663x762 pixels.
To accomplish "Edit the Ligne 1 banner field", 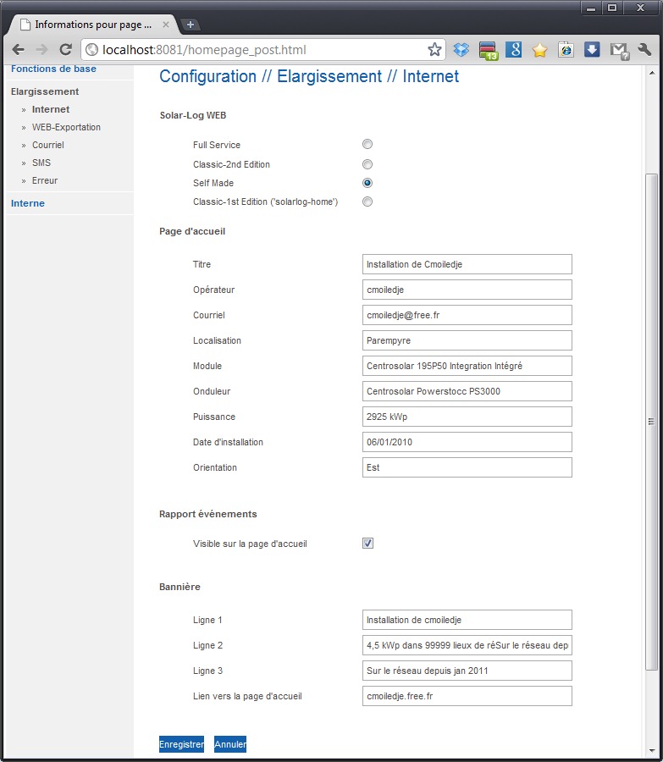I will 467,620.
